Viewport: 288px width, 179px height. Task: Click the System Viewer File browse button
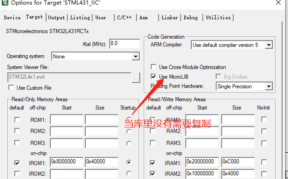(136, 78)
